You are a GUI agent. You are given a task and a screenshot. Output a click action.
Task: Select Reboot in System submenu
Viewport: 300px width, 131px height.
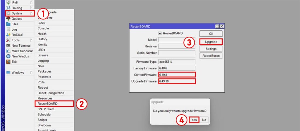click(54, 88)
